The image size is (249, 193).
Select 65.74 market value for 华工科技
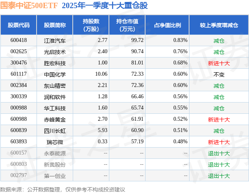[137, 108]
